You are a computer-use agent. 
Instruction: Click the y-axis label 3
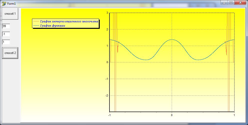pyautogui.click(x=107, y=13)
